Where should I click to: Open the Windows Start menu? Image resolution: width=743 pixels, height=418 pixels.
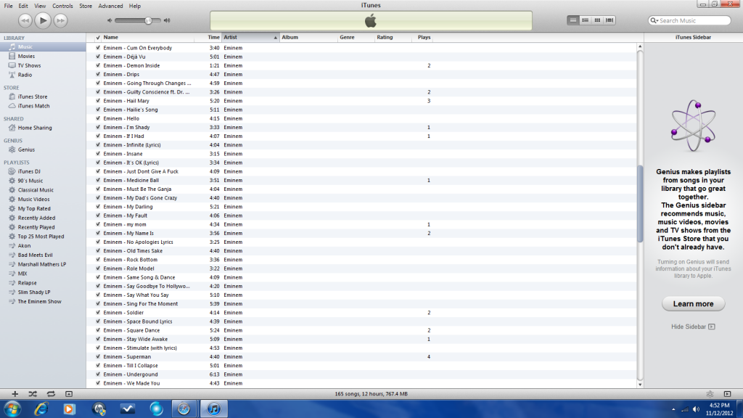click(x=12, y=409)
